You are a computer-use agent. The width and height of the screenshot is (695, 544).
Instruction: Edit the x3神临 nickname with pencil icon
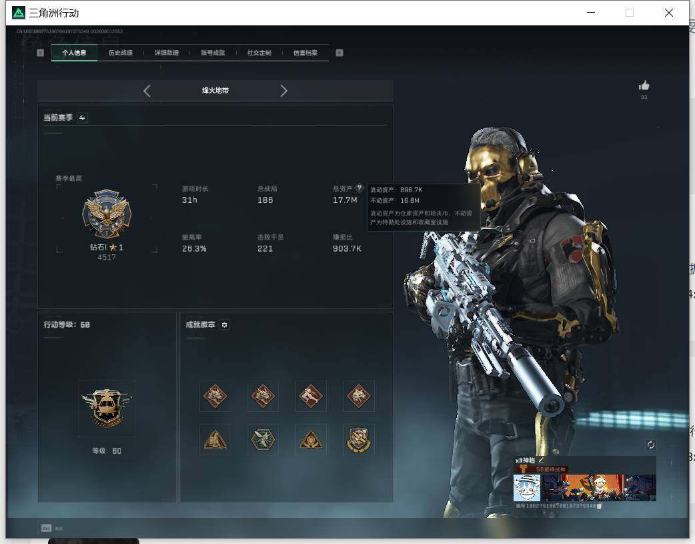point(541,461)
